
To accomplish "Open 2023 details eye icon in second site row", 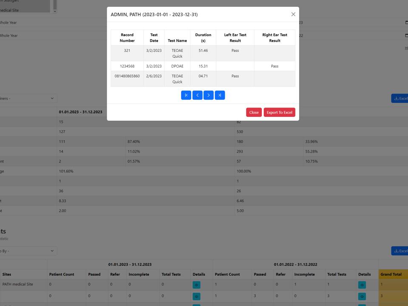I will pyautogui.click(x=196, y=296).
